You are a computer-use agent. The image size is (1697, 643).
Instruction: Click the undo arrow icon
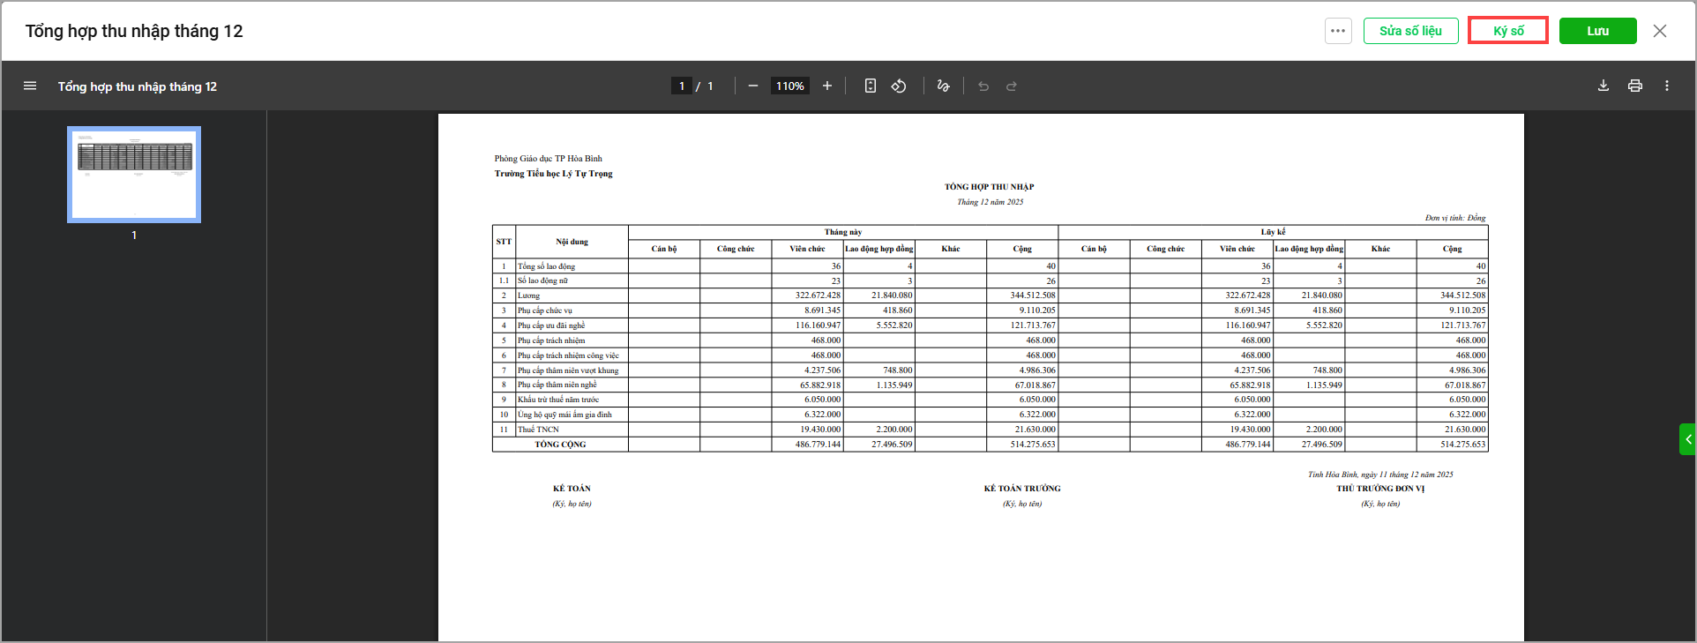[983, 86]
